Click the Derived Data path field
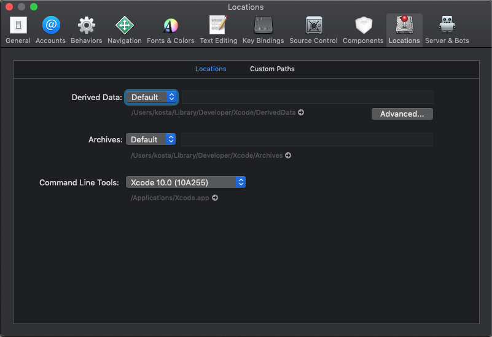Viewport: 492px width, 337px height. click(307, 97)
